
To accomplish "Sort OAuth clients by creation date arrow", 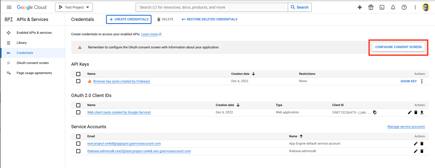I will pos(238,105).
